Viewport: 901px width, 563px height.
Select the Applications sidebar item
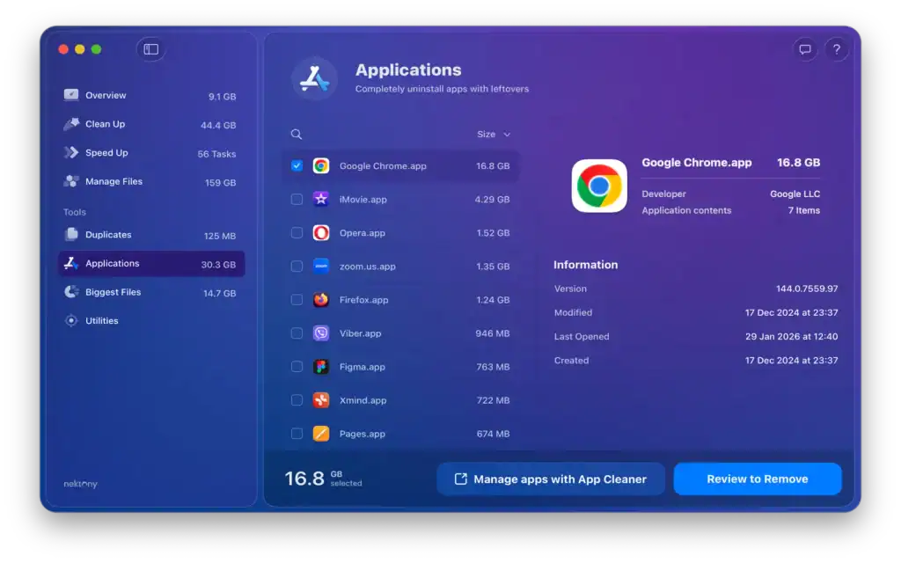(x=151, y=264)
